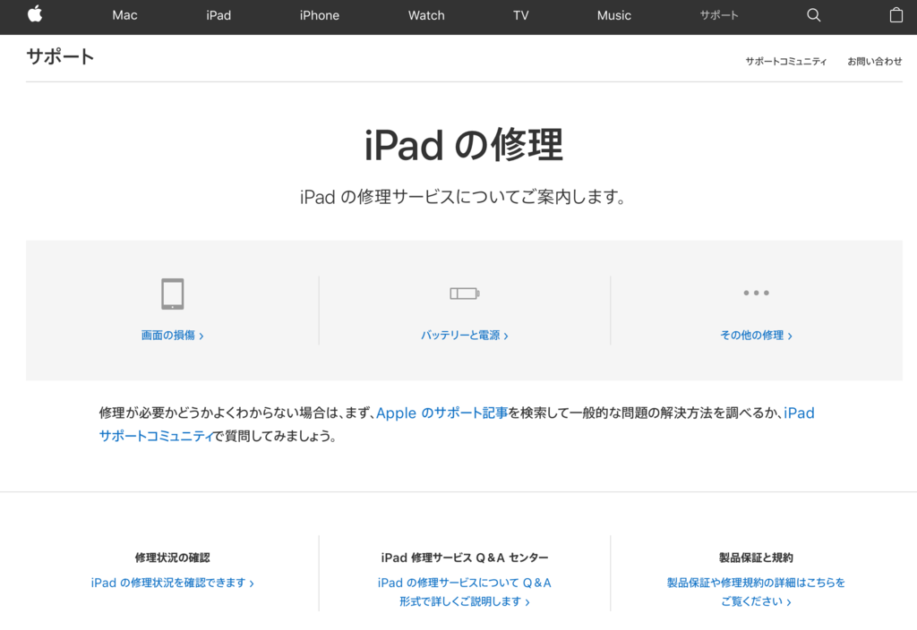Click the iPad の修理 main title

(464, 145)
